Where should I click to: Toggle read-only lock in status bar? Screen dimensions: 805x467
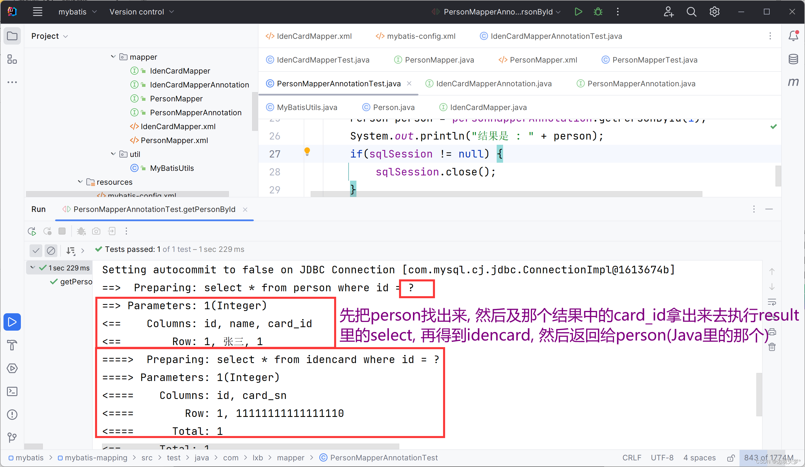point(731,458)
